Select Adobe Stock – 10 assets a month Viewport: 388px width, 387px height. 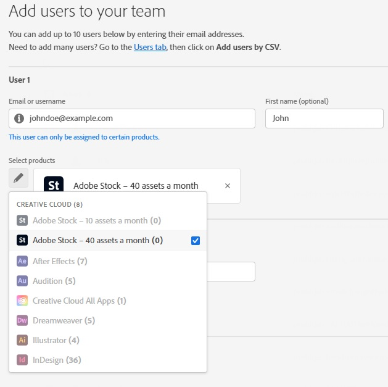point(107,220)
